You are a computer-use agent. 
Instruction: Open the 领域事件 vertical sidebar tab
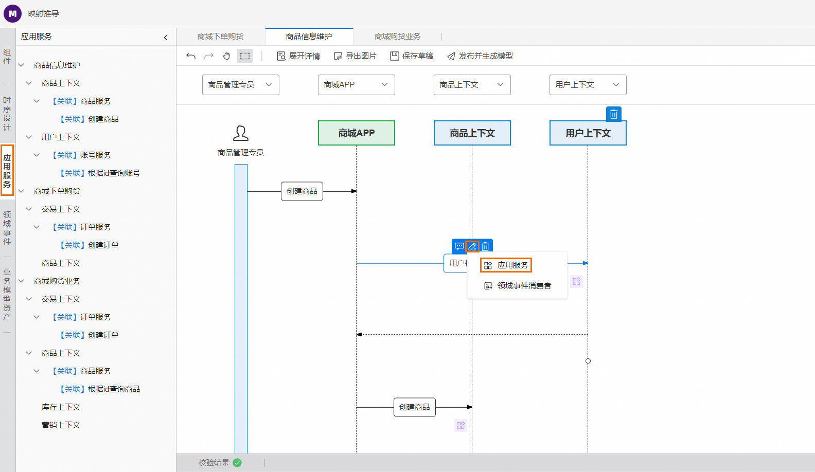click(7, 228)
